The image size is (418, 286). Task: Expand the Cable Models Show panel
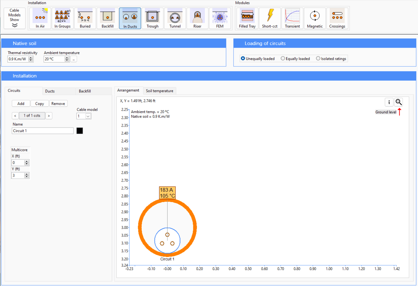pyautogui.click(x=14, y=25)
